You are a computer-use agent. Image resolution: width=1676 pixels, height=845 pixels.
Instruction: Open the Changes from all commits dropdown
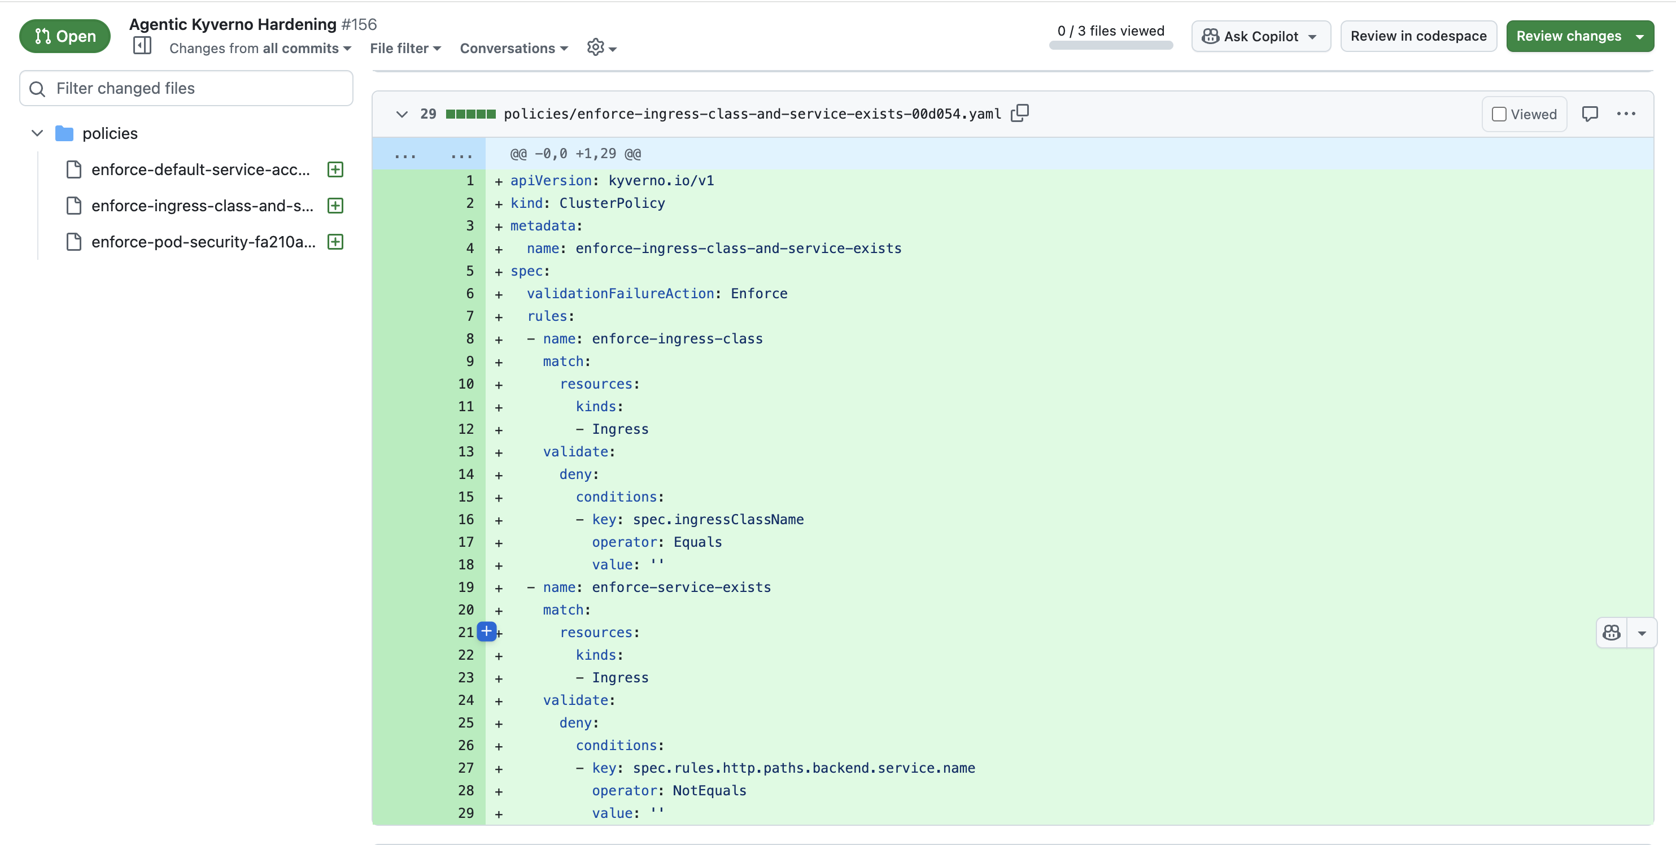[260, 48]
